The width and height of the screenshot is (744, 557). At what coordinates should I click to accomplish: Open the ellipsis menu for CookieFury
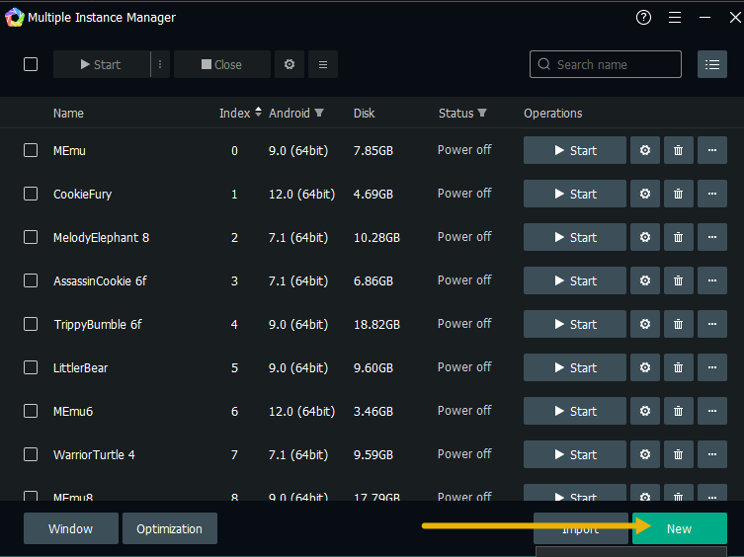click(x=712, y=194)
